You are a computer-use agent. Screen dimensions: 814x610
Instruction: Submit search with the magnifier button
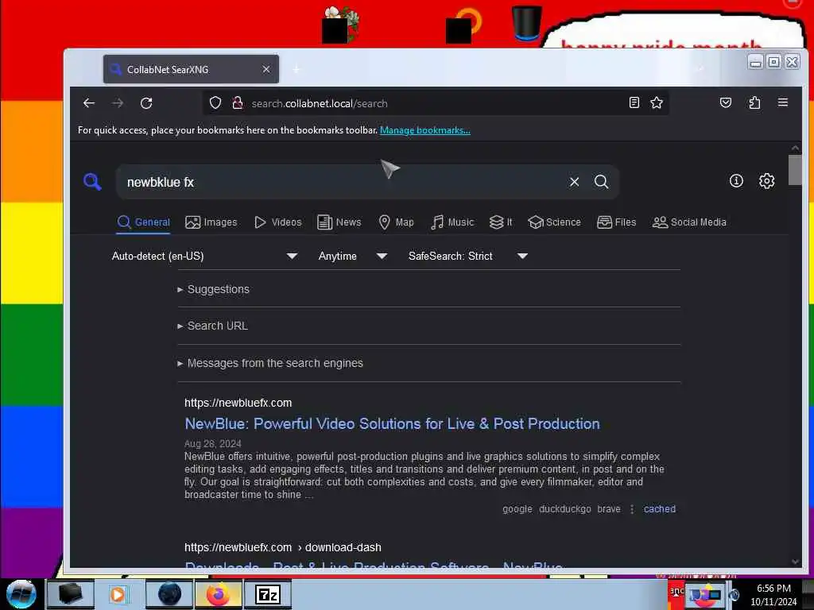click(601, 182)
